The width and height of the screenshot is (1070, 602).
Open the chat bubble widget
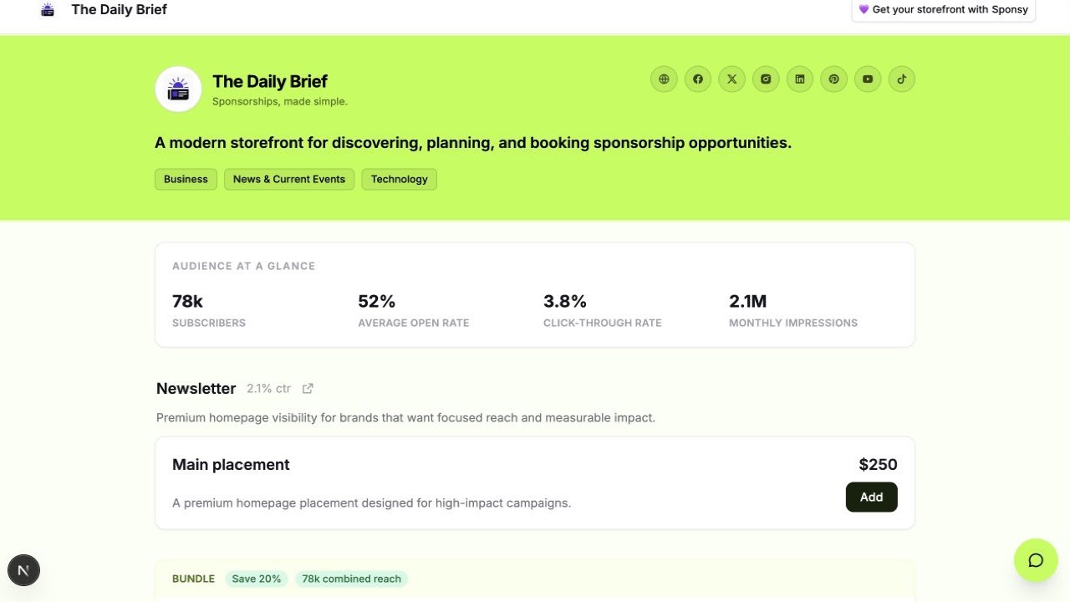1036,560
